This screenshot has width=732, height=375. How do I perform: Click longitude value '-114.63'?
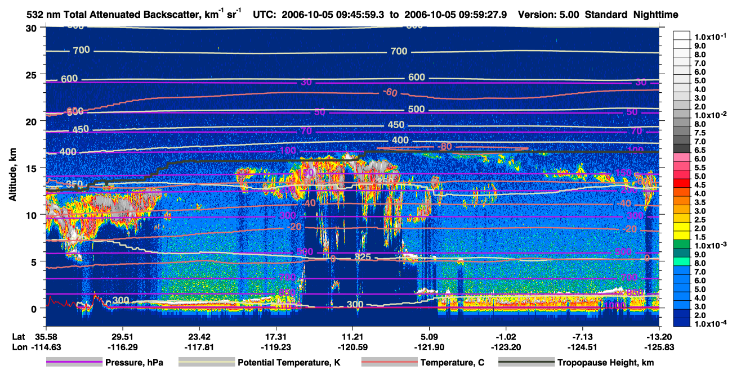(x=46, y=347)
